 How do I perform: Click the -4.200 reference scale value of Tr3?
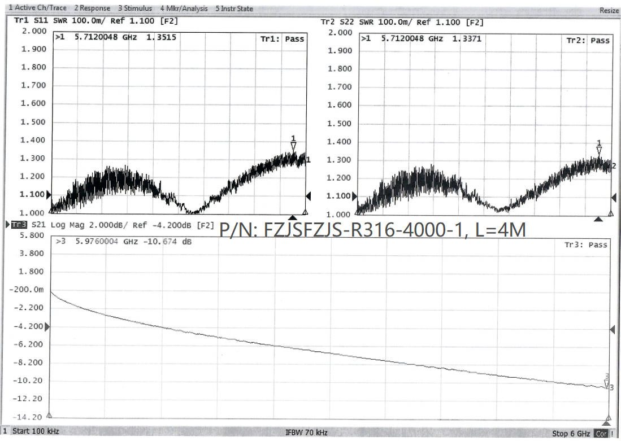tap(28, 326)
